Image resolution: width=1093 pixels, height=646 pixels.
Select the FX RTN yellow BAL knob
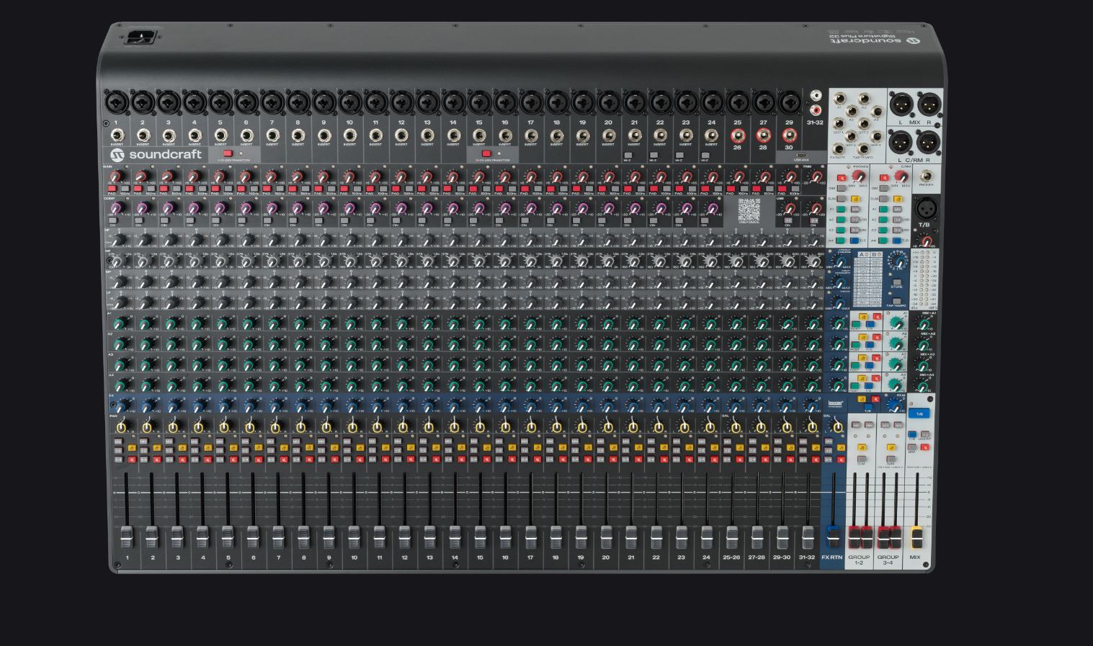(x=837, y=427)
